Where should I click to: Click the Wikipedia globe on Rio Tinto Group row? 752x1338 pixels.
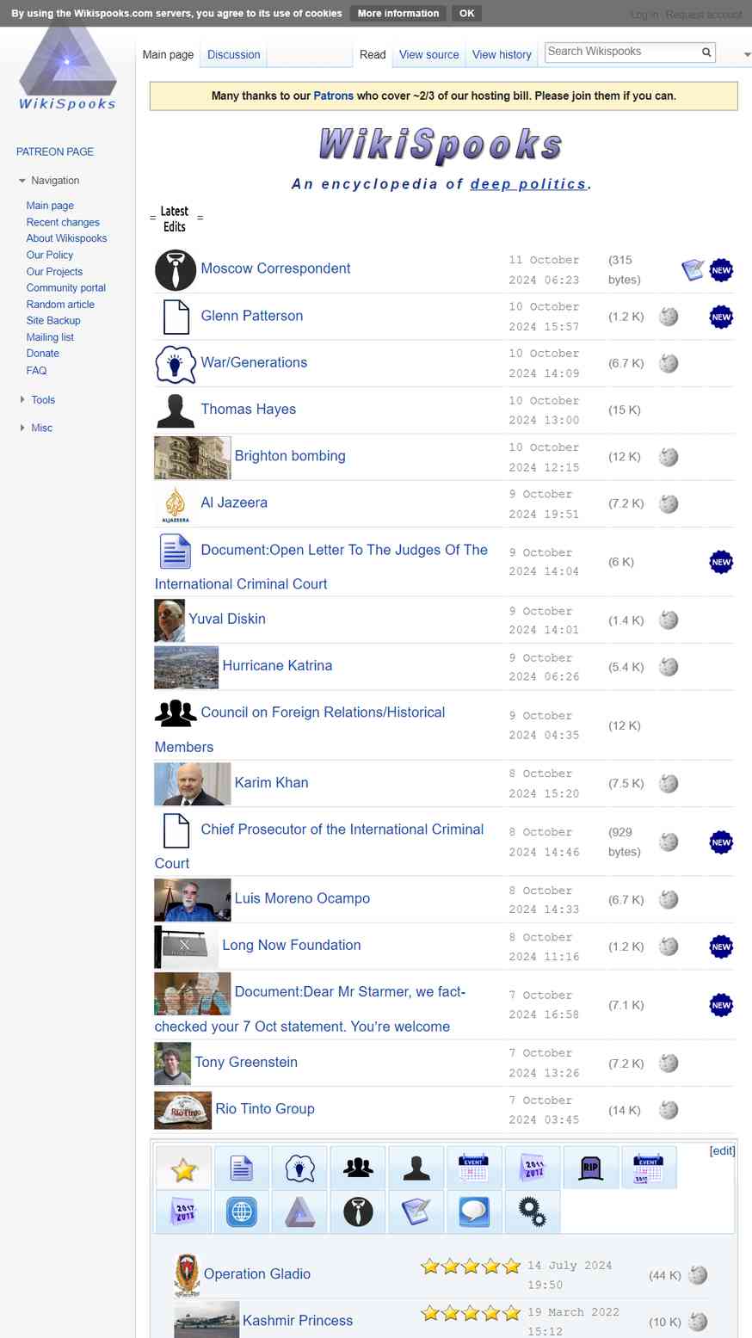[x=669, y=1110]
